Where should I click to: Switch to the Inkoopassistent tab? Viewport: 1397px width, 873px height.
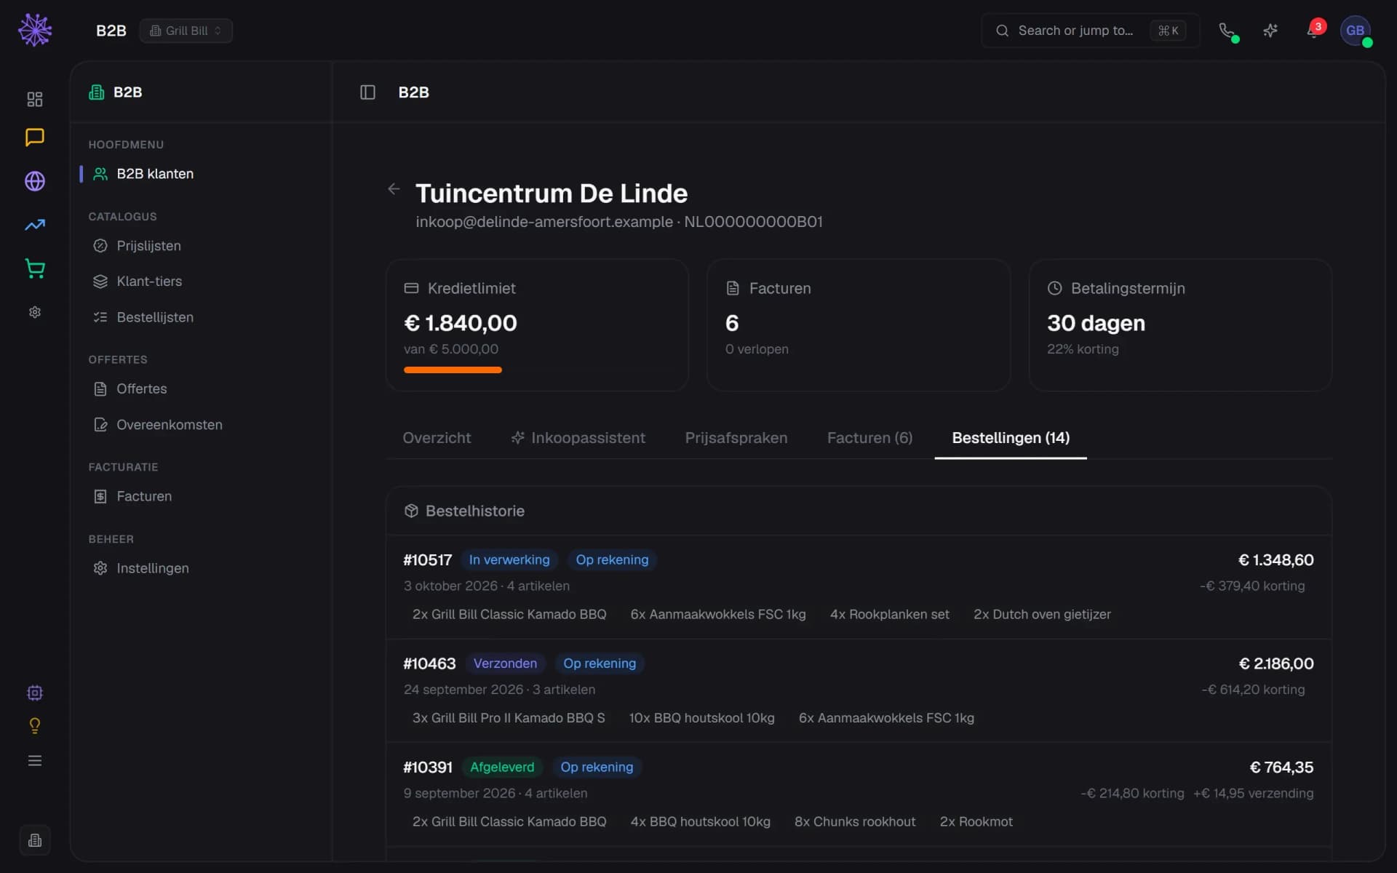[x=578, y=438]
